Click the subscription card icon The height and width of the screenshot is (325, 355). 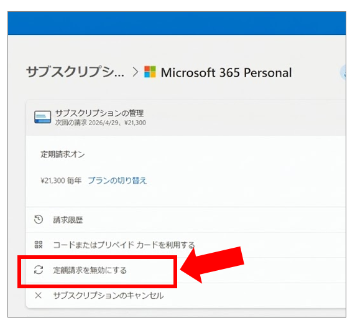[42, 117]
